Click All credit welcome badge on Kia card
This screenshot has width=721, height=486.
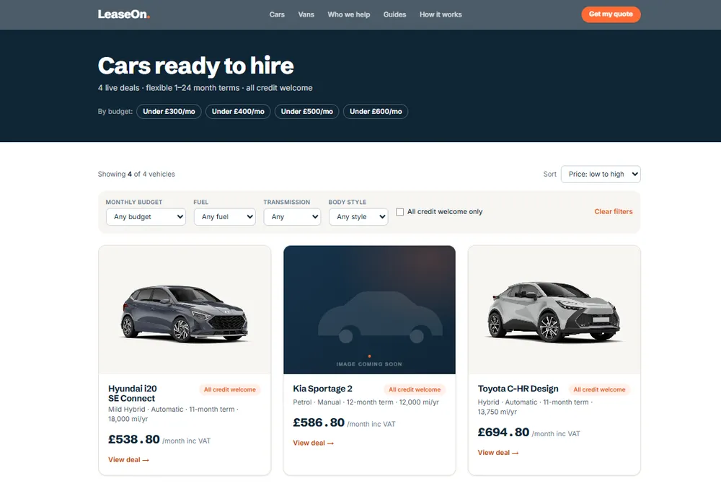[415, 389]
